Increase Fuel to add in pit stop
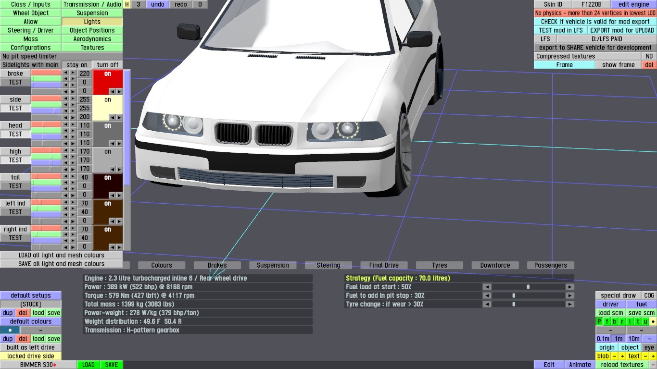 pyautogui.click(x=570, y=295)
